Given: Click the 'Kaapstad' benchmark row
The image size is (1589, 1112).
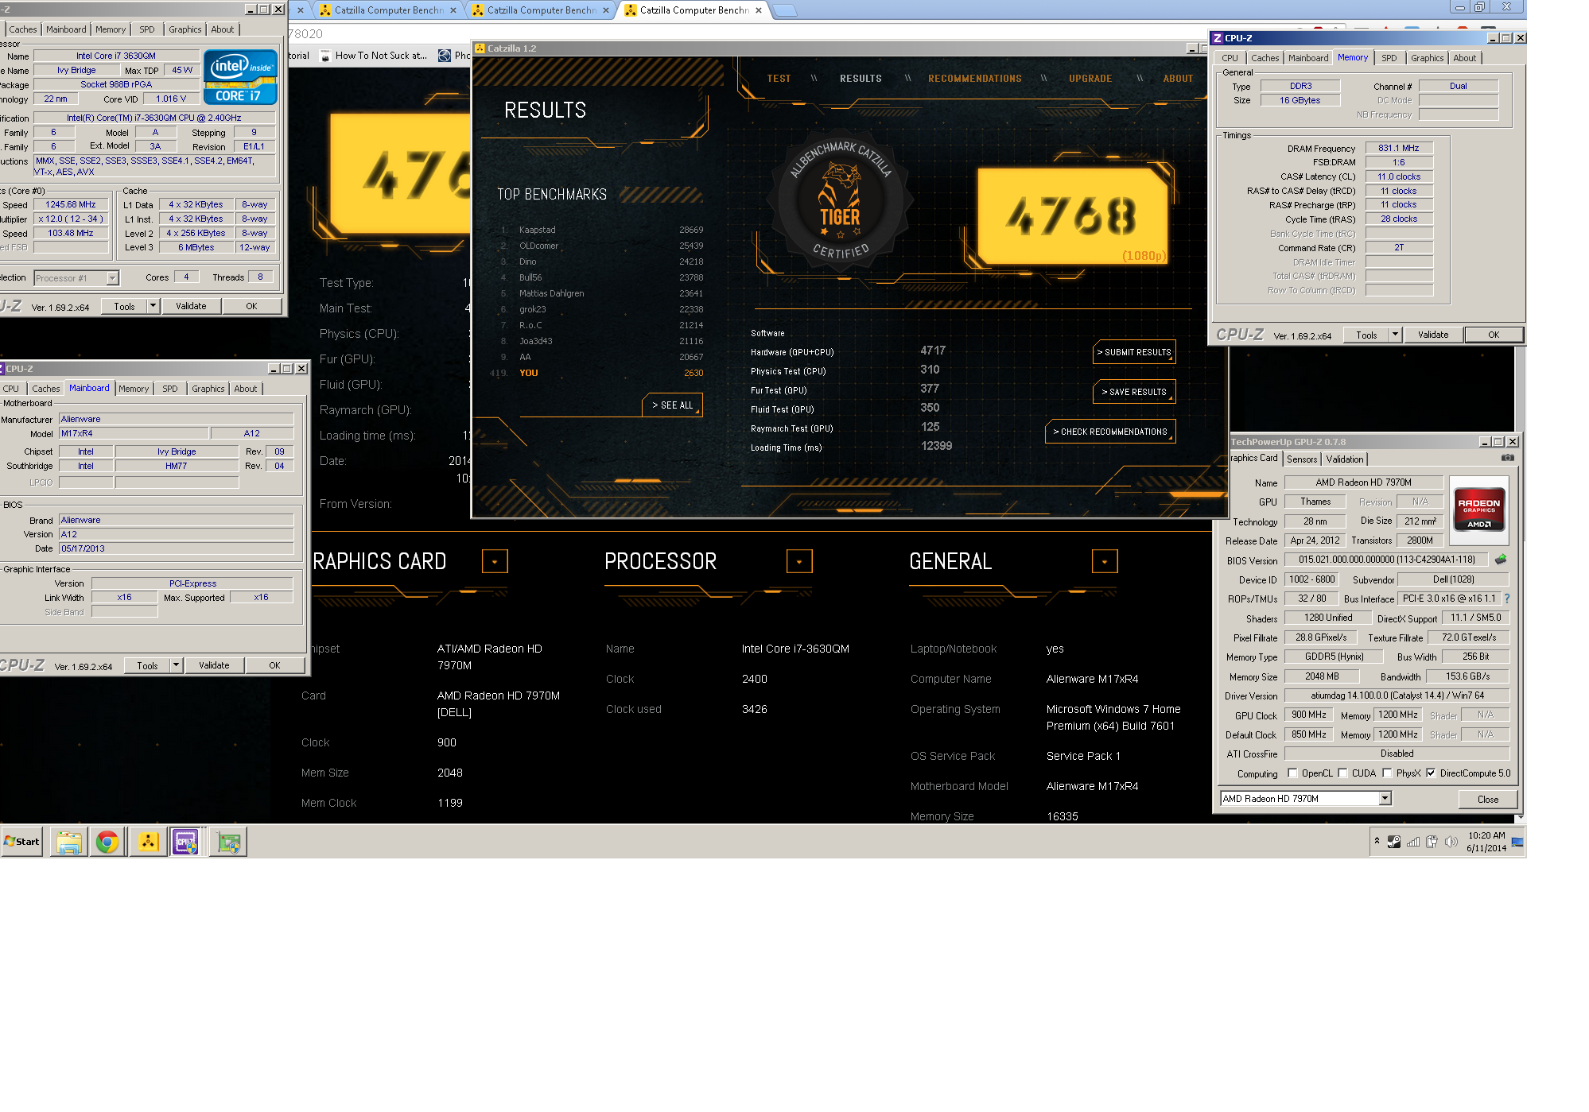Looking at the screenshot, I should click(x=602, y=230).
